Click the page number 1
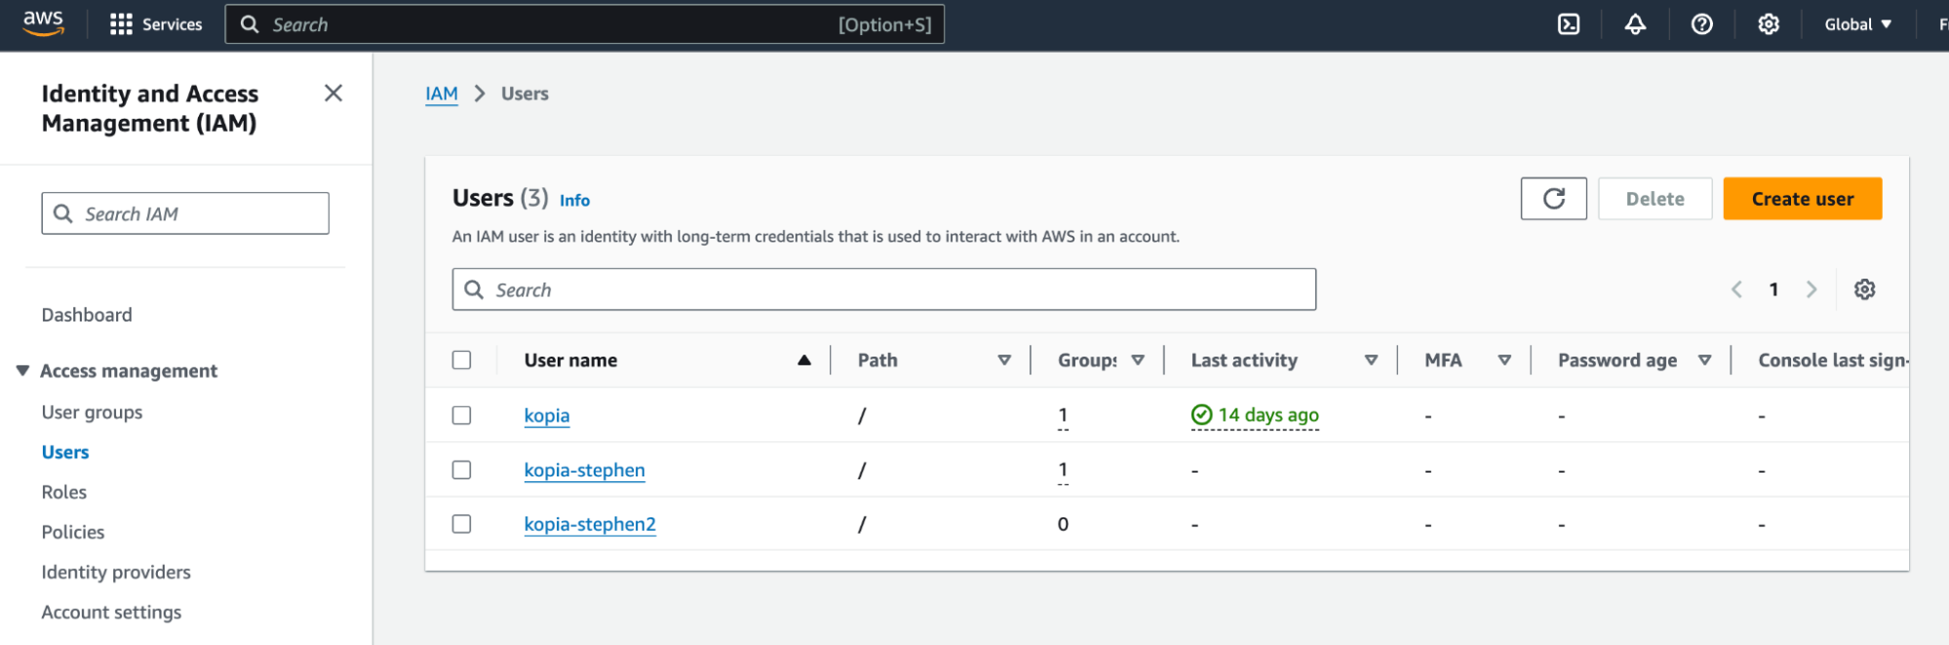The height and width of the screenshot is (645, 1949). pyautogui.click(x=1774, y=289)
